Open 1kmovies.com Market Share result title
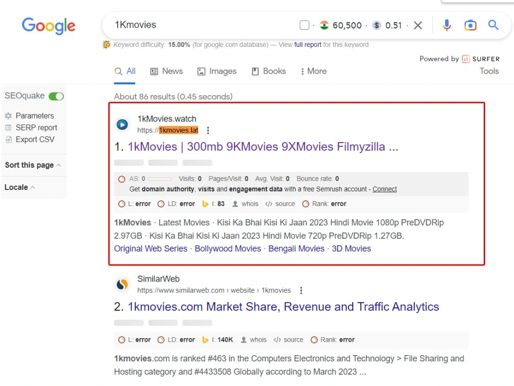The image size is (514, 386). click(x=283, y=307)
